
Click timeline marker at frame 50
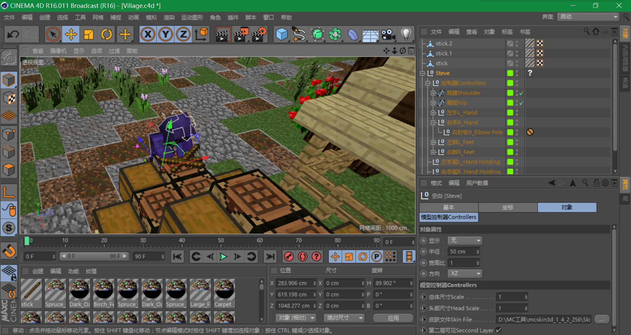point(221,241)
